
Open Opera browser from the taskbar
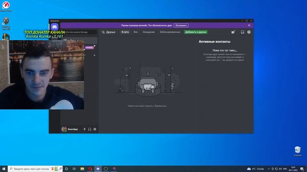pyautogui.click(x=90, y=169)
